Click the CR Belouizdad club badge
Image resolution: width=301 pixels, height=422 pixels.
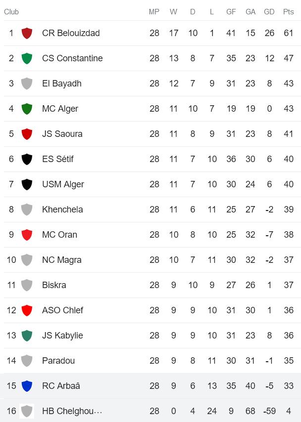tap(28, 33)
